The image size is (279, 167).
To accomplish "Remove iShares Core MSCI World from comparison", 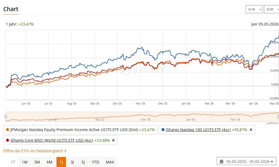I will pyautogui.click(x=113, y=140).
